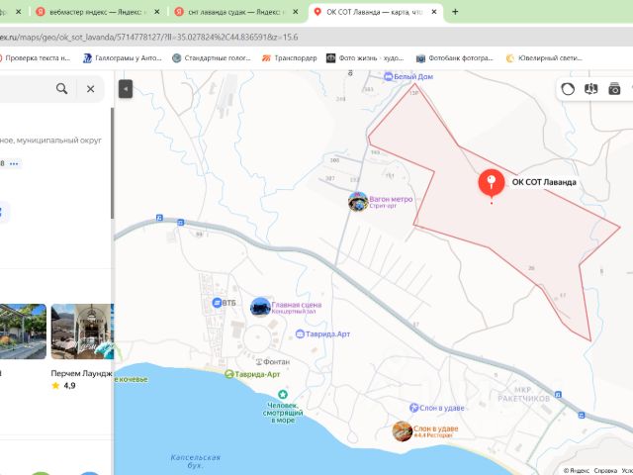Close the снт лаванда судак tab
The image size is (633, 475).
tap(295, 12)
